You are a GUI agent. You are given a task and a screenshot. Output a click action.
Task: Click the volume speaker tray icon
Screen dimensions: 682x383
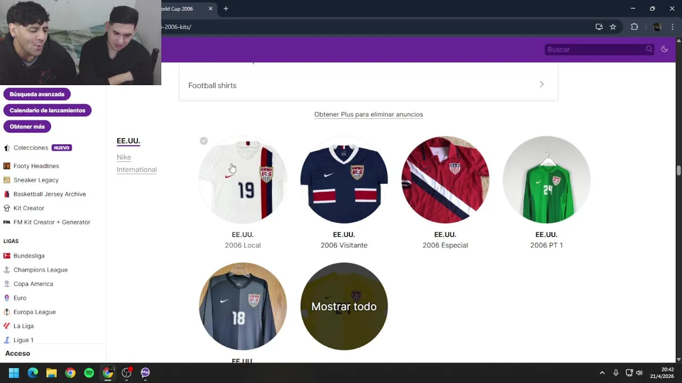point(639,373)
